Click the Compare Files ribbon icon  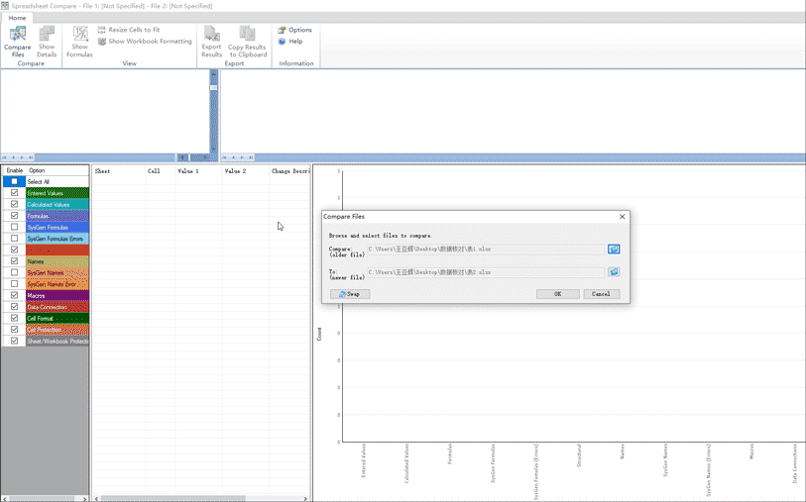coord(18,41)
